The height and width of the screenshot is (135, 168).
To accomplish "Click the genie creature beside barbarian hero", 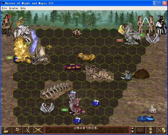I will tap(21, 22).
